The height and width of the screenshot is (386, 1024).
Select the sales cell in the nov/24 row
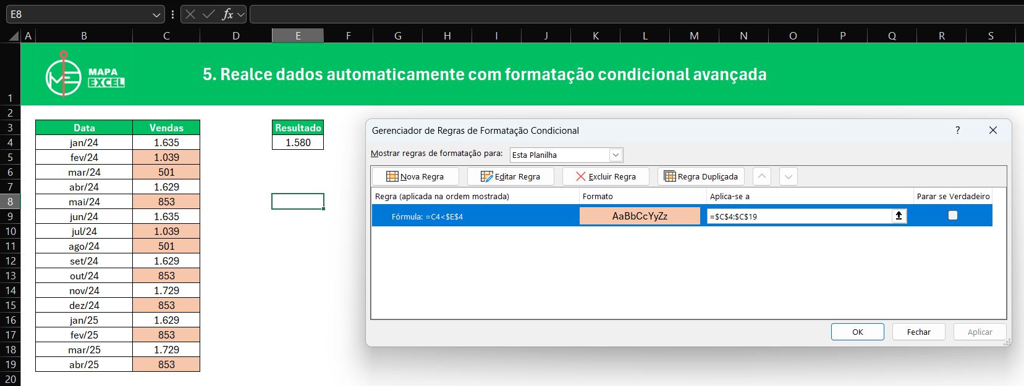(166, 290)
